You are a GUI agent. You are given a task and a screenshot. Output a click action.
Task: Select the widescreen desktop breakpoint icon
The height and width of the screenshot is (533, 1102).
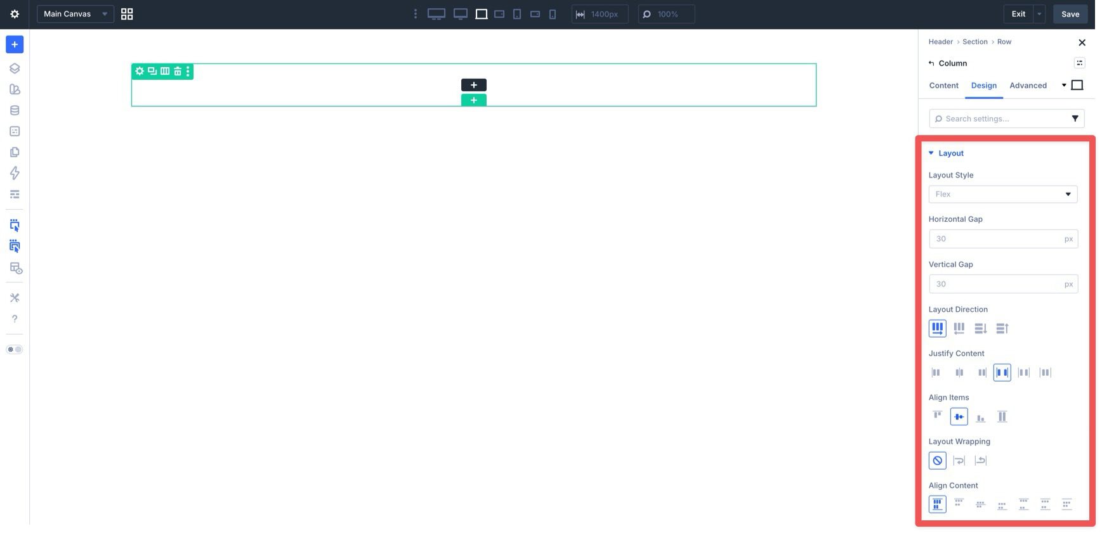(436, 14)
